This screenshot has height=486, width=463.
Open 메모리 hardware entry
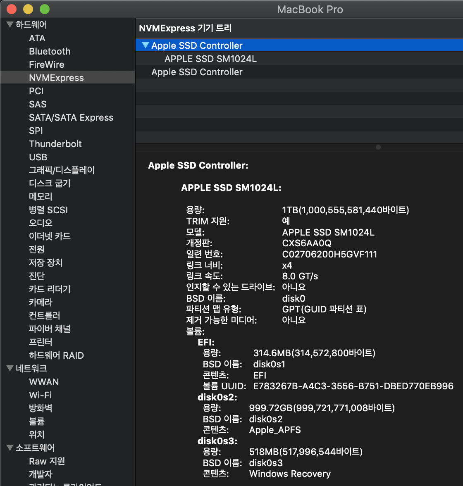tap(41, 197)
